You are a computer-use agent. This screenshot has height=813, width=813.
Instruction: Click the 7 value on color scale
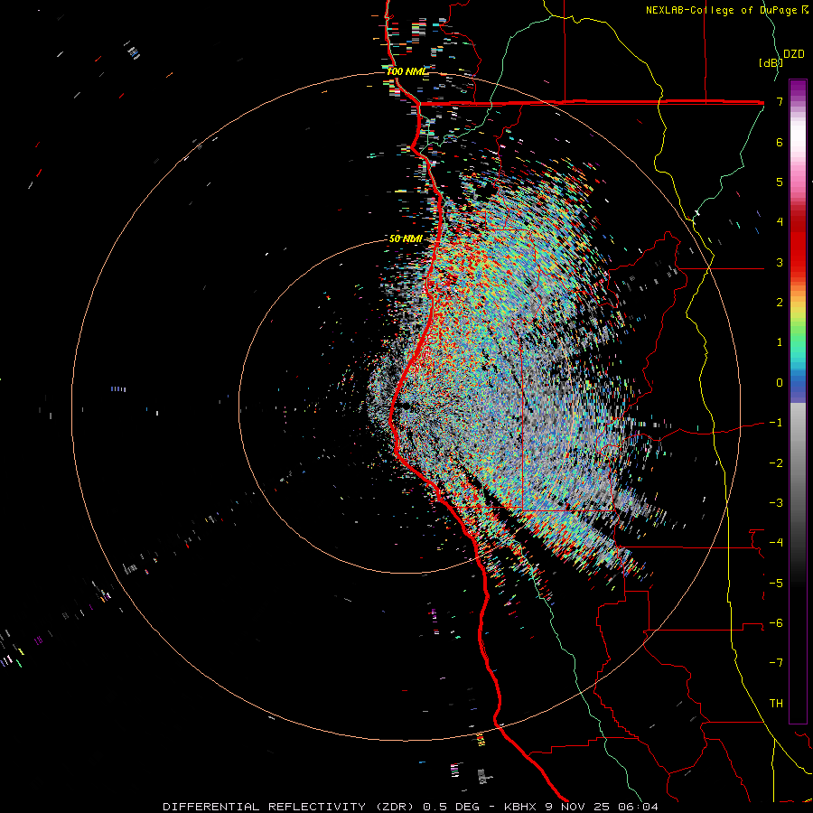tap(780, 101)
